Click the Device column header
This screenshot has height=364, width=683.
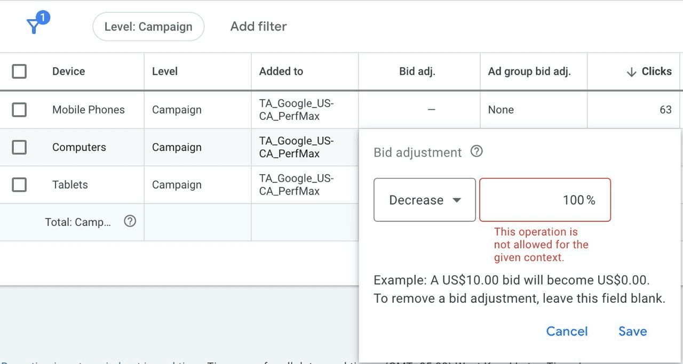68,71
